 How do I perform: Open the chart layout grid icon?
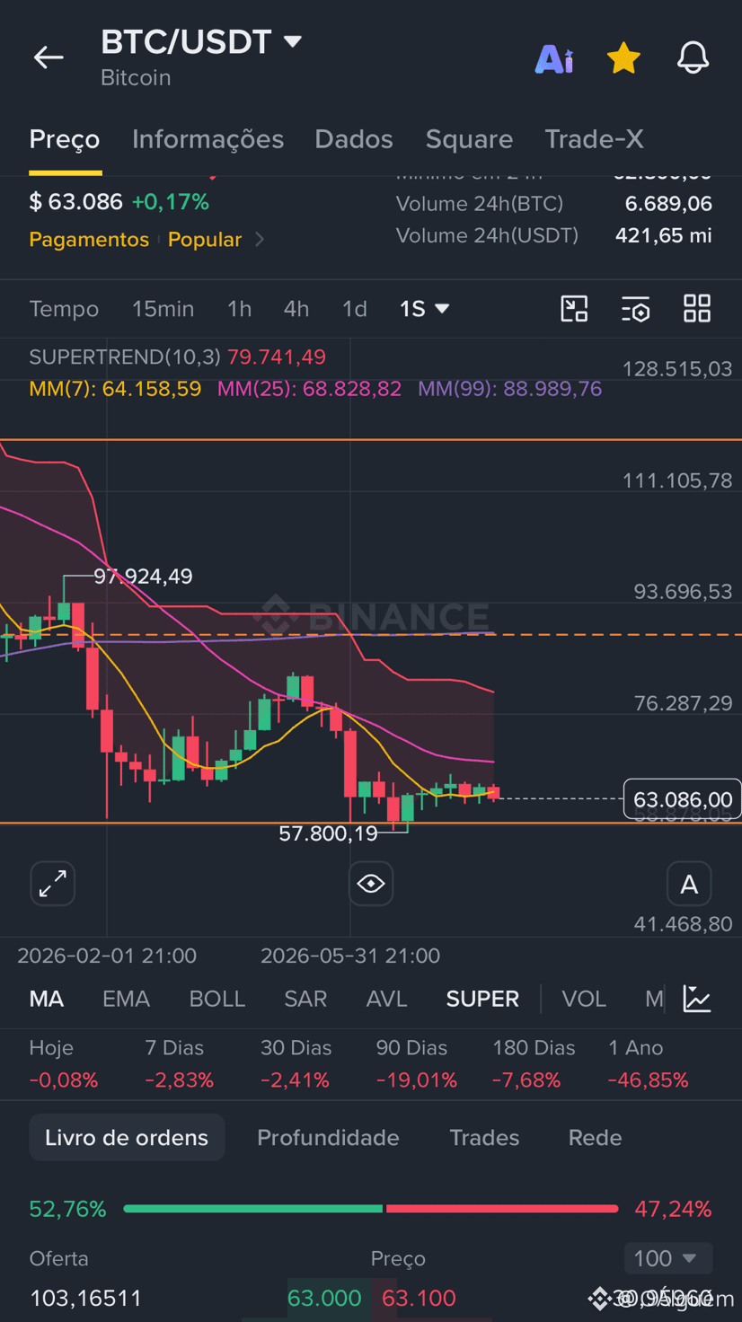[x=697, y=309]
